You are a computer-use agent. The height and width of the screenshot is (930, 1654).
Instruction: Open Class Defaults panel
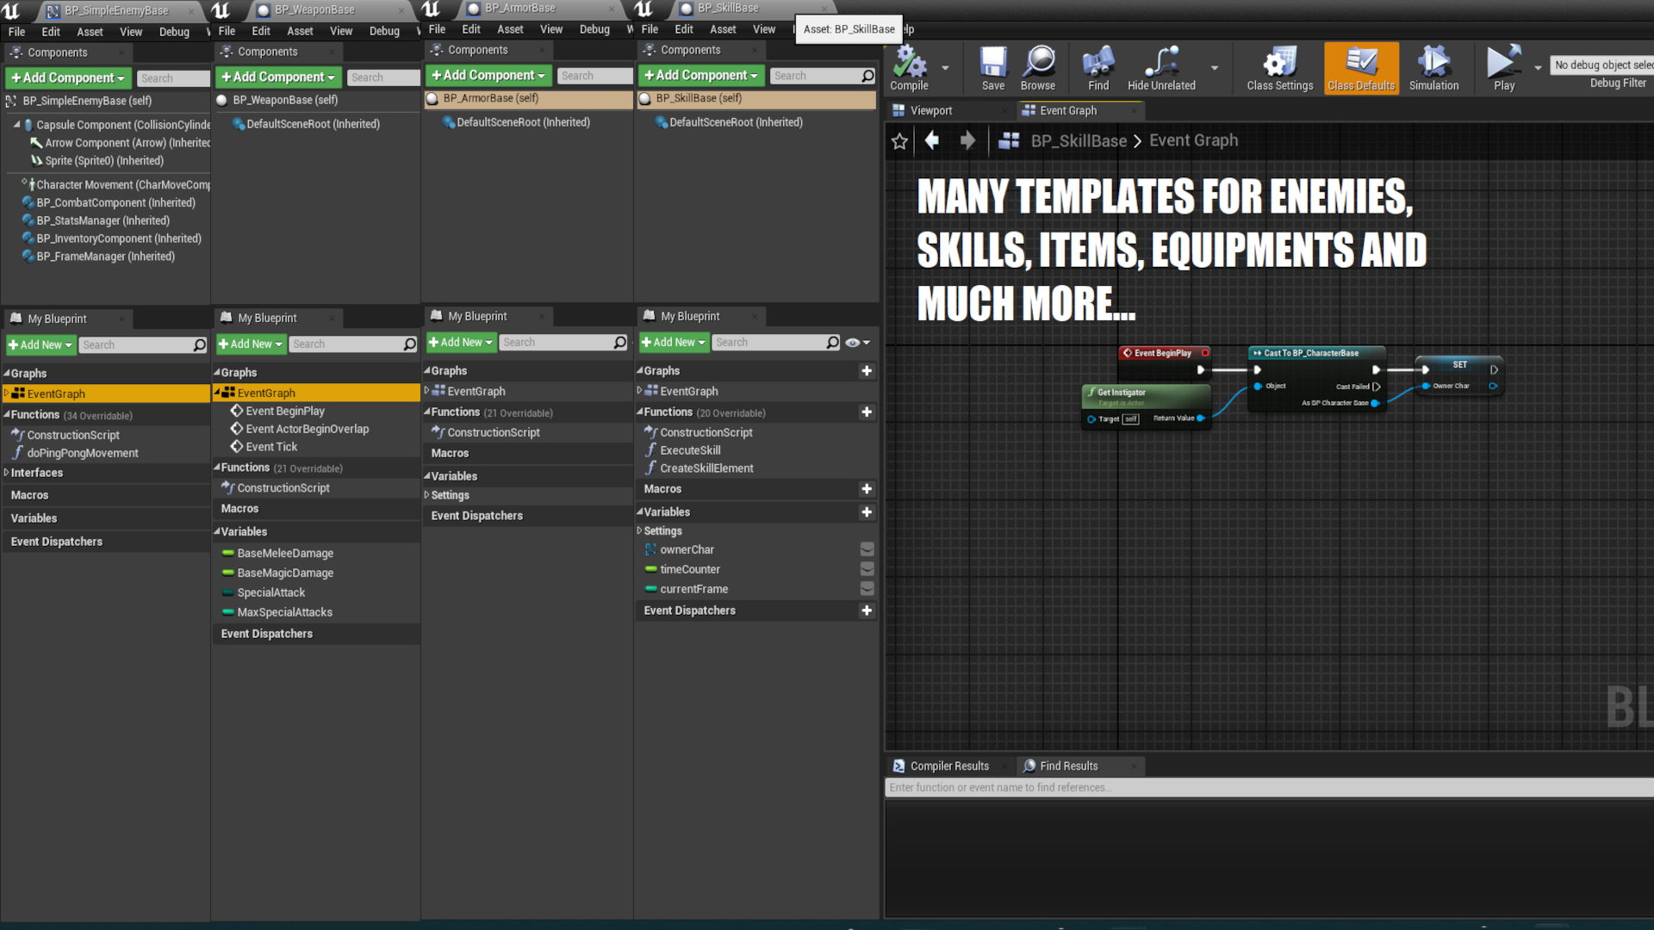click(1361, 68)
